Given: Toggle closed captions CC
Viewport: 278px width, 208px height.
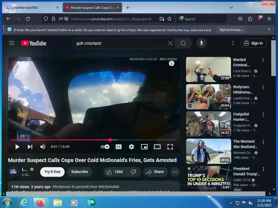Looking at the screenshot, I should coord(119,147).
